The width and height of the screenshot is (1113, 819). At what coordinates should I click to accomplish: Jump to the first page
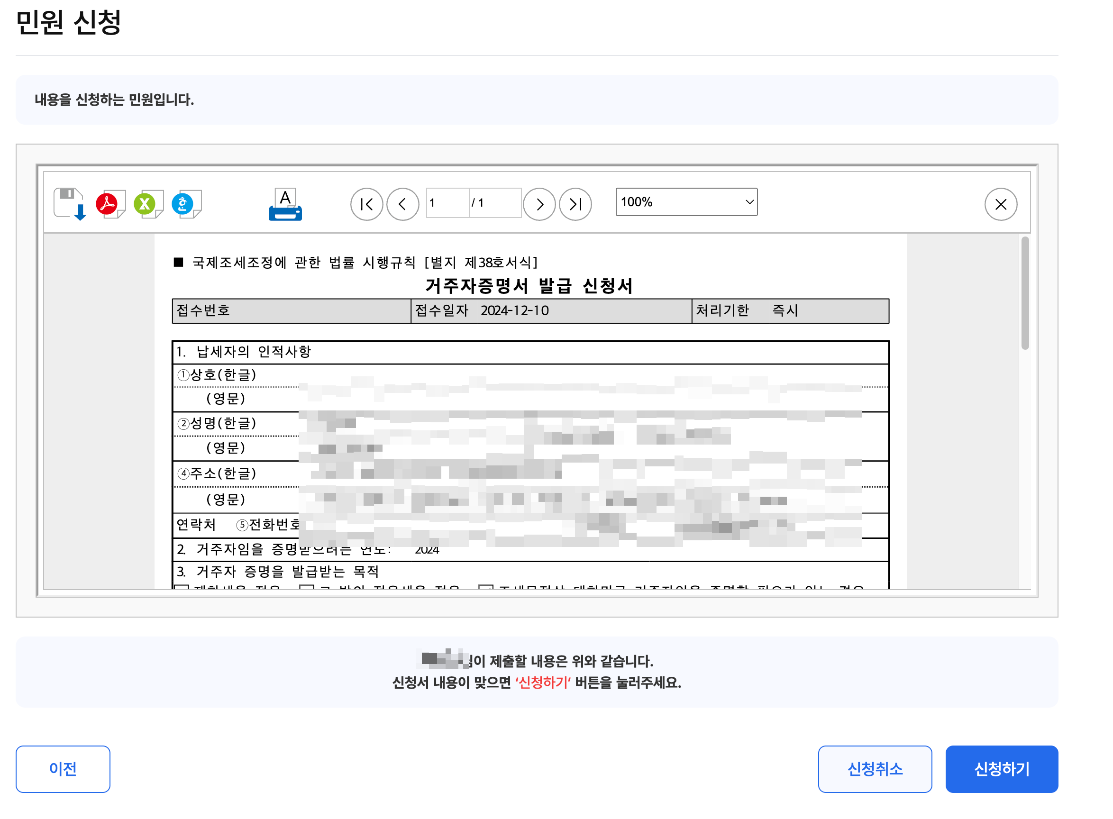tap(366, 204)
